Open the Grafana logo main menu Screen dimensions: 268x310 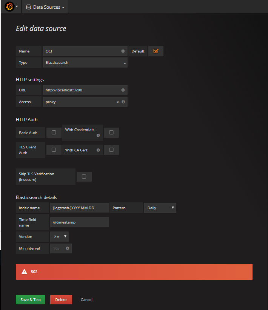pos(11,7)
